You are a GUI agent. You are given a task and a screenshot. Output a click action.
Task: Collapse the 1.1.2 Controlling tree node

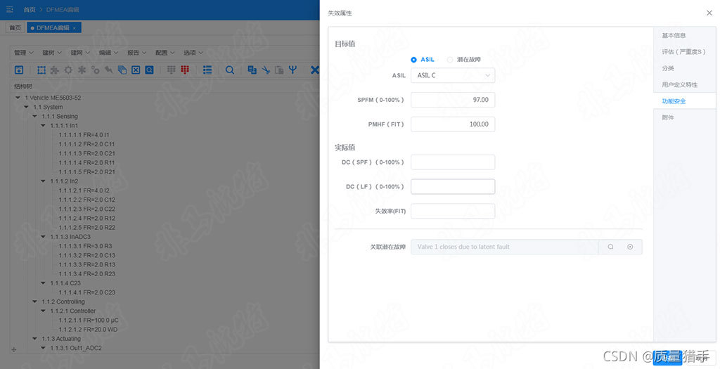(x=34, y=302)
